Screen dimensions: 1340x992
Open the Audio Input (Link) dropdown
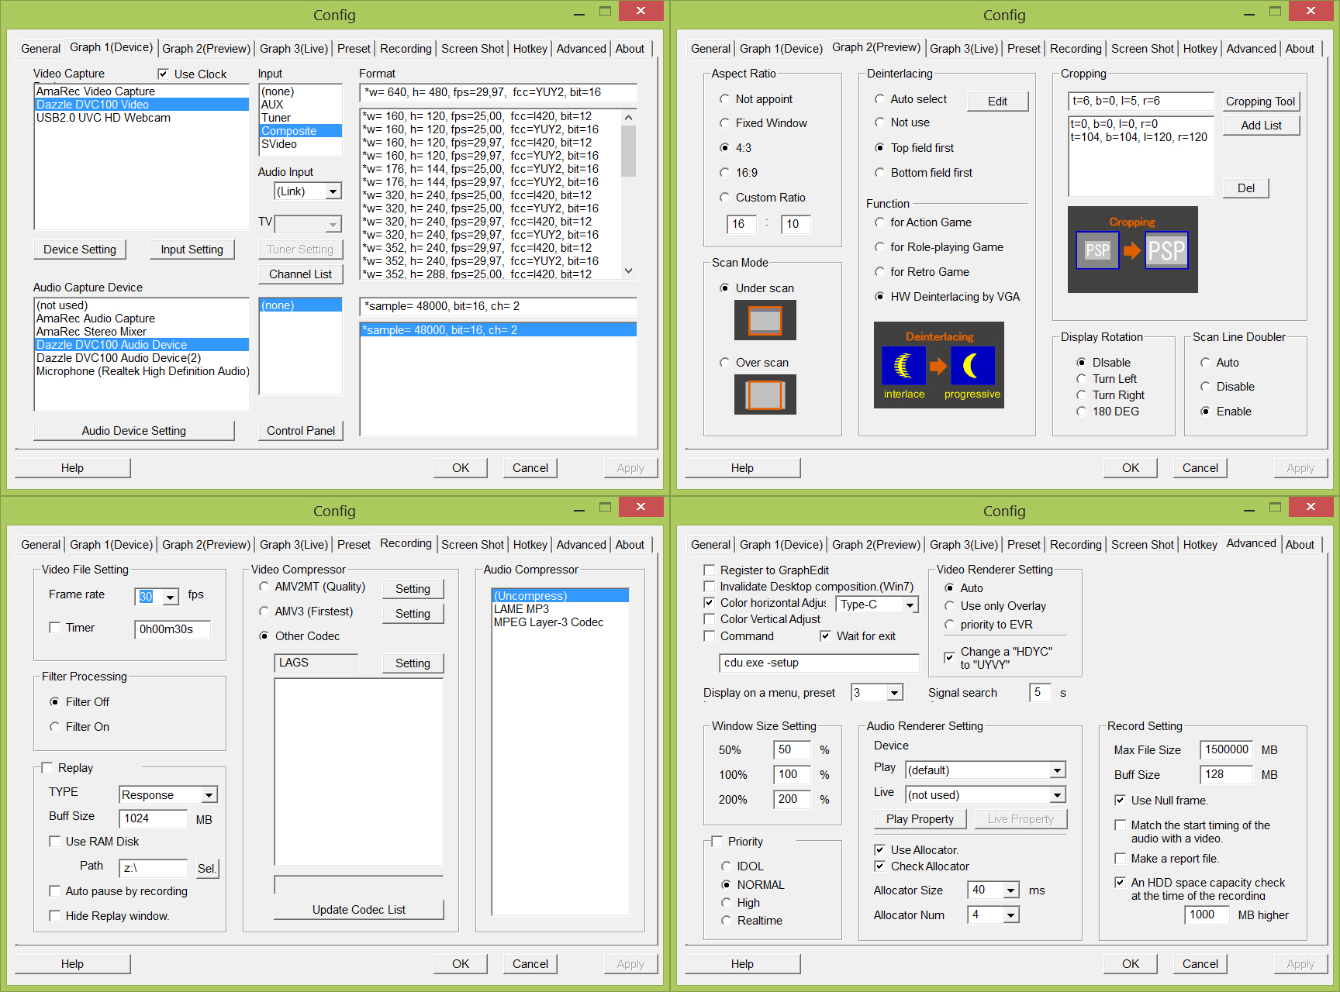(333, 191)
